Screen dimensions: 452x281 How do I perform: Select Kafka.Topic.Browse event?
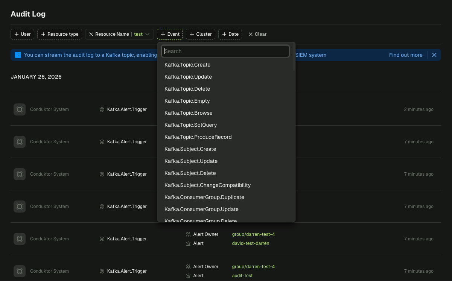tap(225, 113)
